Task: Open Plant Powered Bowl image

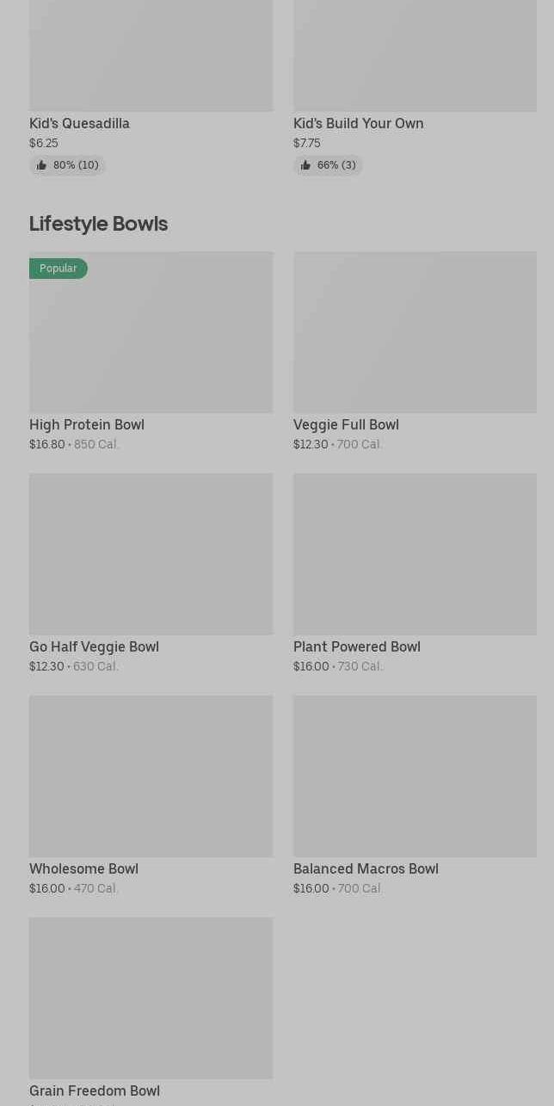Action: [415, 554]
